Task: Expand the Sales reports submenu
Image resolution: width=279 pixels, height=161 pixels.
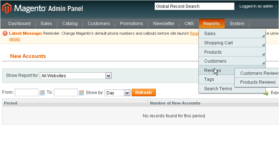Action: [x=232, y=34]
